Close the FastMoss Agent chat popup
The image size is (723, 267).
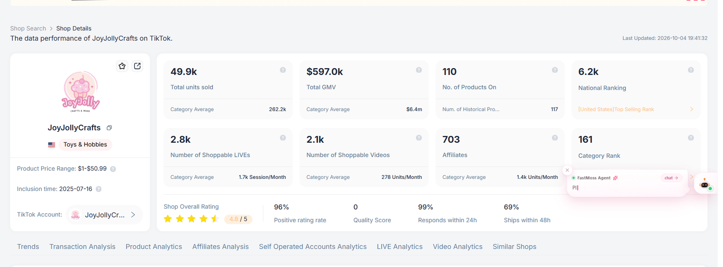coord(567,170)
